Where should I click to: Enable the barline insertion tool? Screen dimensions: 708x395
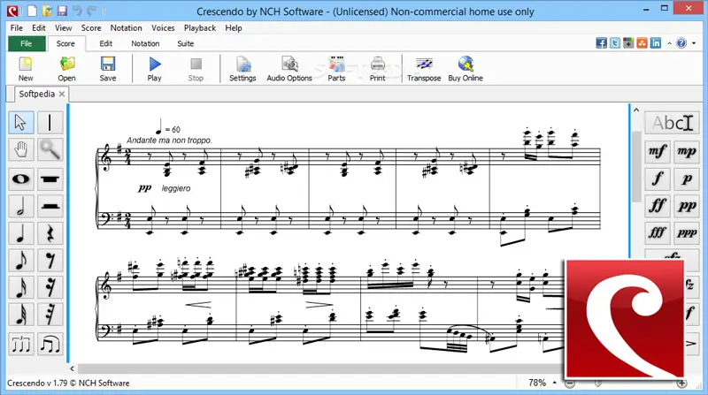[x=50, y=123]
